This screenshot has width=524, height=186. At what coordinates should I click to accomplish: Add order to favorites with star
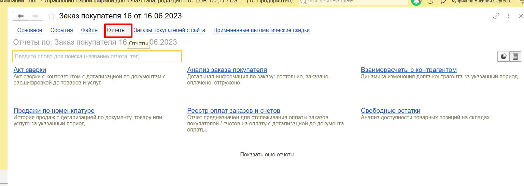coord(51,16)
